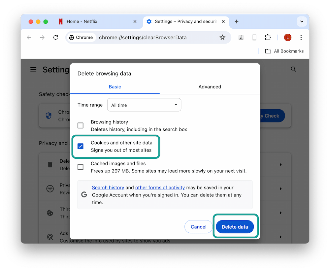
Task: Open the tab search dropdown arrow
Action: [x=302, y=21]
